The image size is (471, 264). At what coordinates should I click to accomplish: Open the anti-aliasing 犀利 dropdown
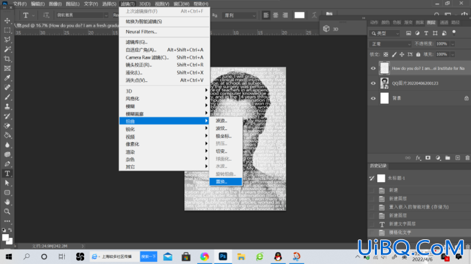(239, 15)
